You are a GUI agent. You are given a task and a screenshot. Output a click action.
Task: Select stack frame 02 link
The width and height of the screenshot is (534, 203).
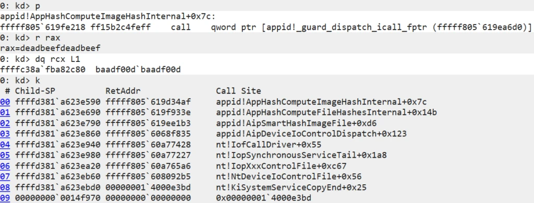click(x=5, y=123)
